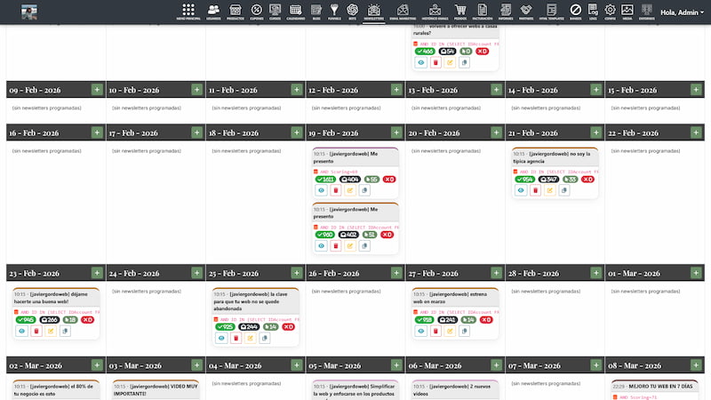Viewport: 711px width, 400px height.
Task: Open the Pedidos menu item
Action: pyautogui.click(x=459, y=11)
